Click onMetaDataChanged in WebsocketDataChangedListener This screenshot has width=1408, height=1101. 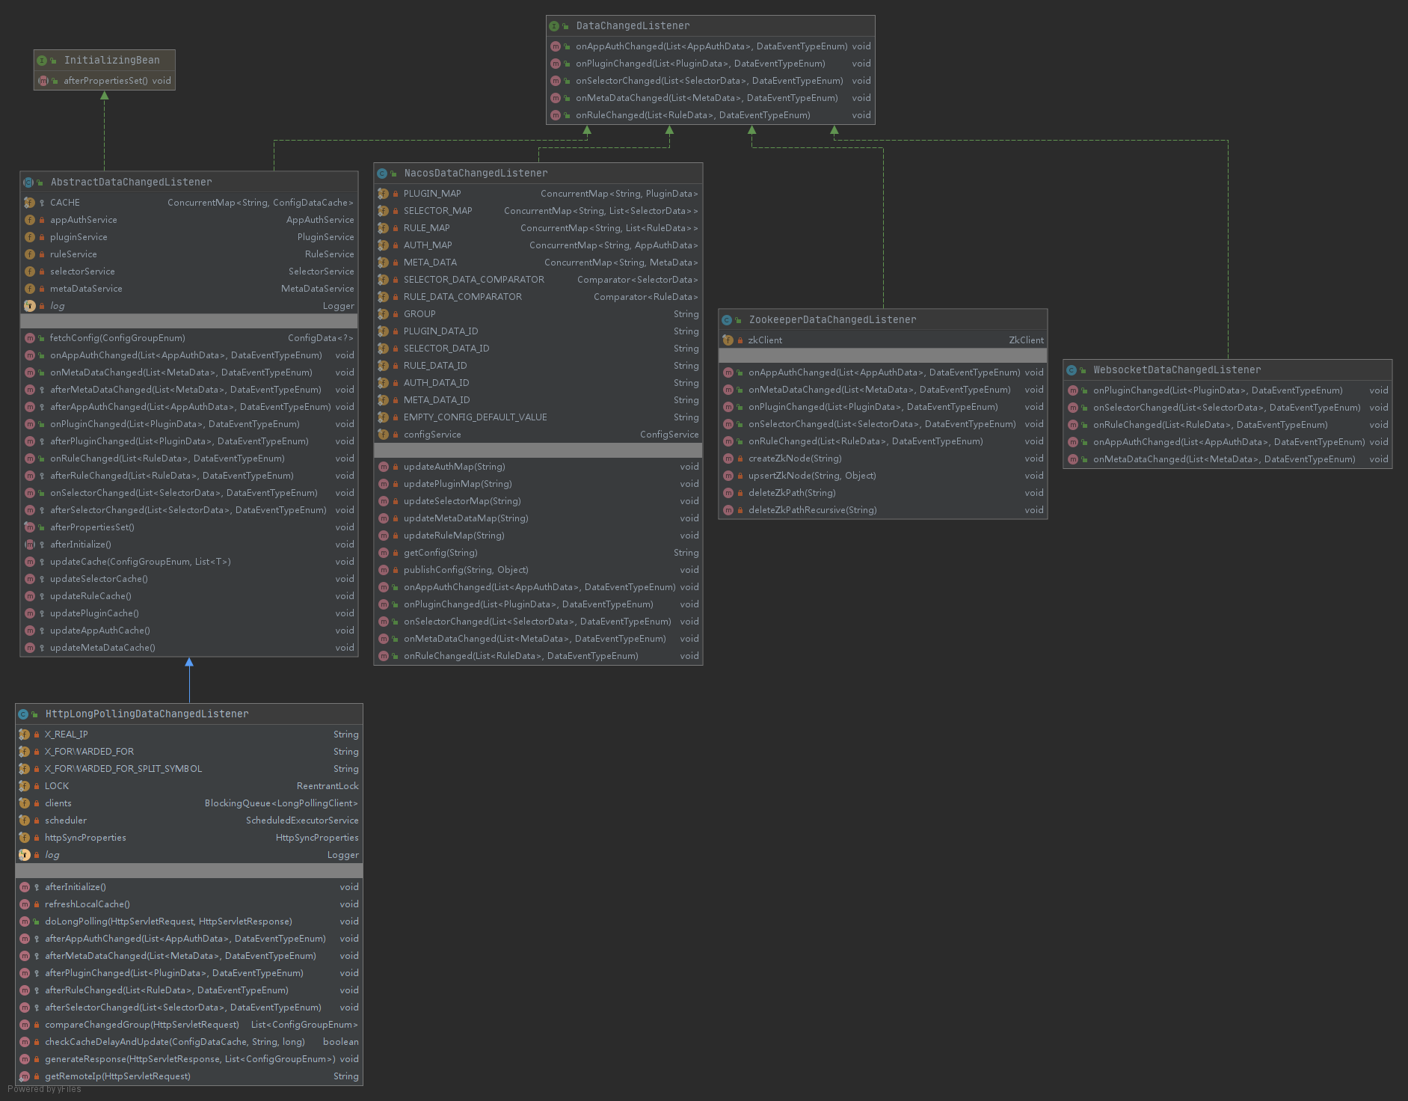1228,459
